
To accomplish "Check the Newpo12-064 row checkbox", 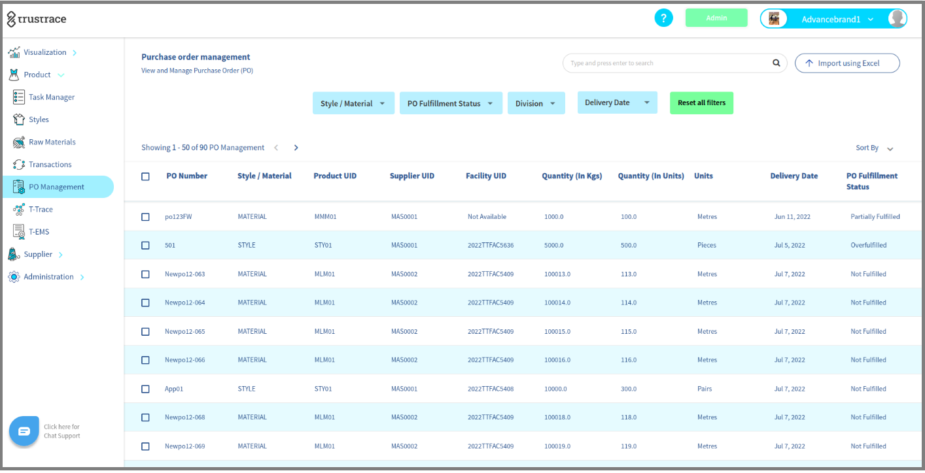I will pos(145,303).
